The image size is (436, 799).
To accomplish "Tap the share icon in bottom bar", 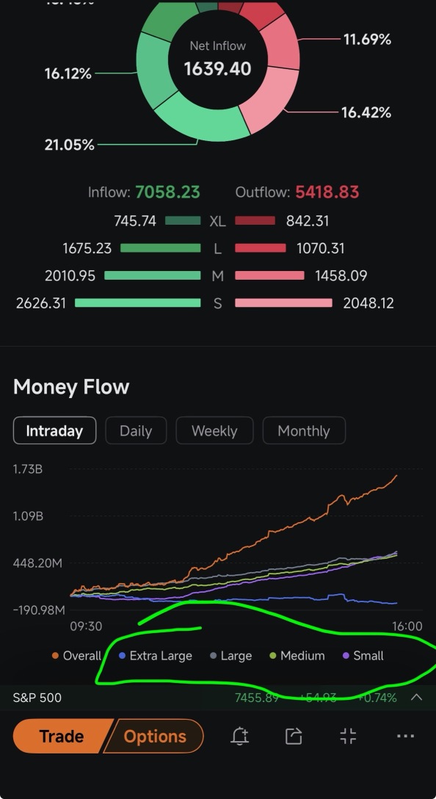I will (294, 736).
